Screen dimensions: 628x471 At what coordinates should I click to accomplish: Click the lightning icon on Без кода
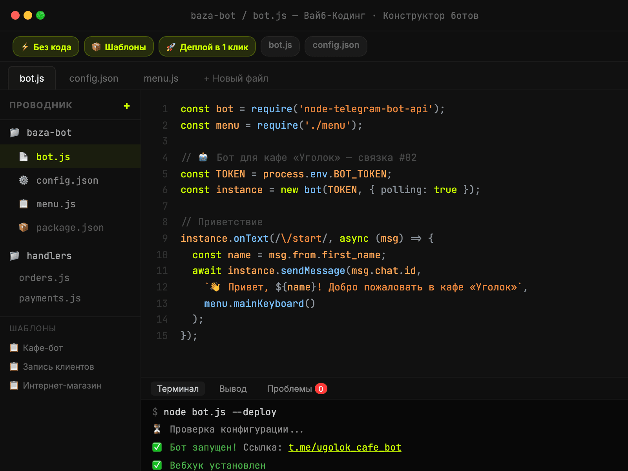coord(25,47)
